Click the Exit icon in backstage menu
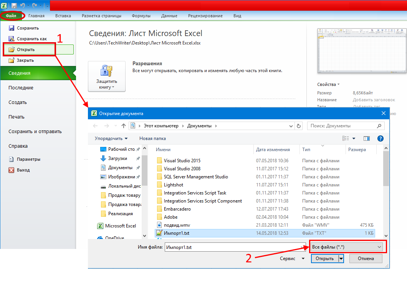This screenshot has width=407, height=285. (12, 170)
